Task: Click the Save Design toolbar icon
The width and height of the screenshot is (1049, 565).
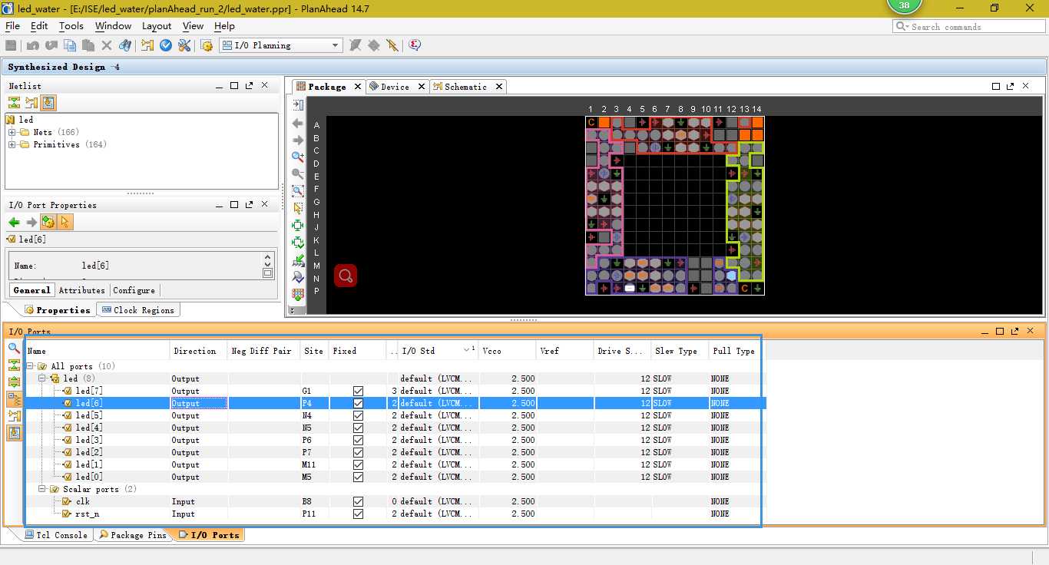Action: click(11, 45)
